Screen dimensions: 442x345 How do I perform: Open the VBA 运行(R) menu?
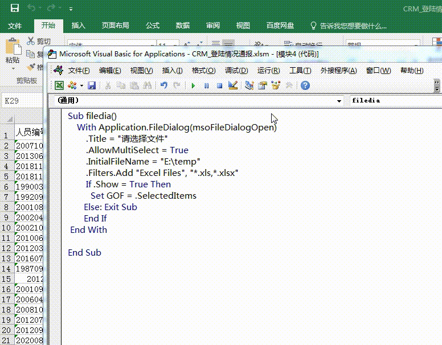[x=269, y=71]
